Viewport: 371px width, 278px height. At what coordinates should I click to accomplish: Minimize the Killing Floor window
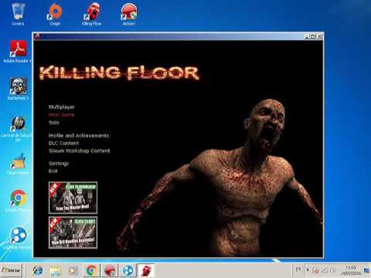point(307,36)
